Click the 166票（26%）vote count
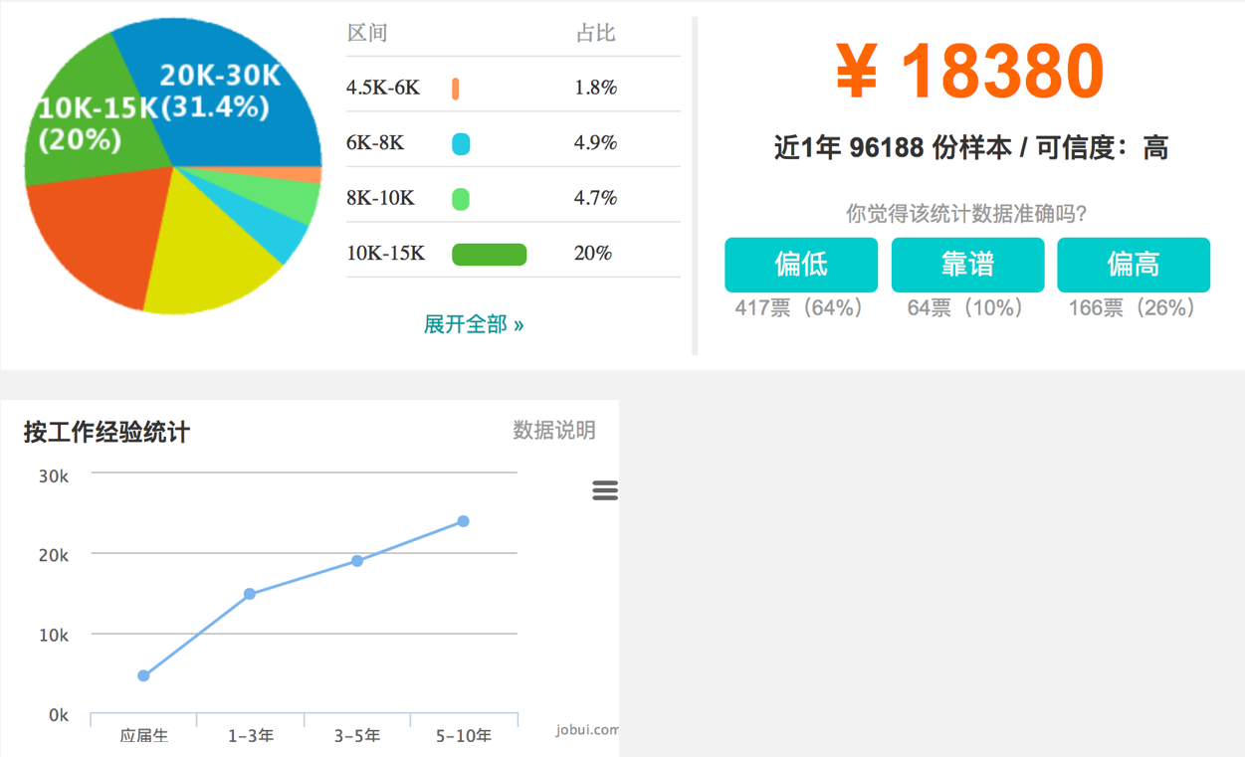 coord(1133,308)
